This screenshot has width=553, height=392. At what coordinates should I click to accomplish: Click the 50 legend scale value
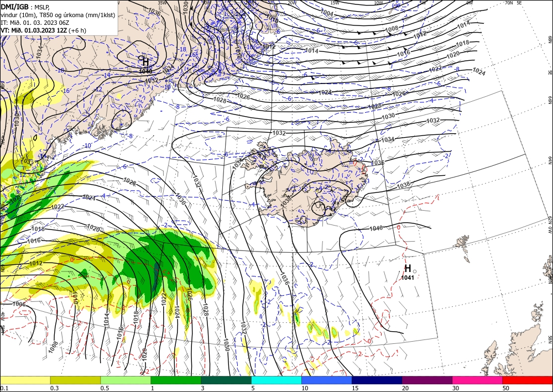(x=506, y=388)
